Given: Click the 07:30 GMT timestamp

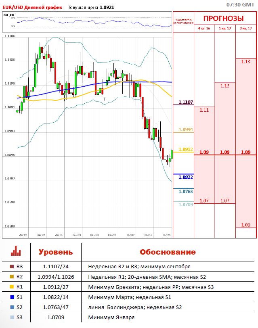Looking at the screenshot, I should 241,4.
